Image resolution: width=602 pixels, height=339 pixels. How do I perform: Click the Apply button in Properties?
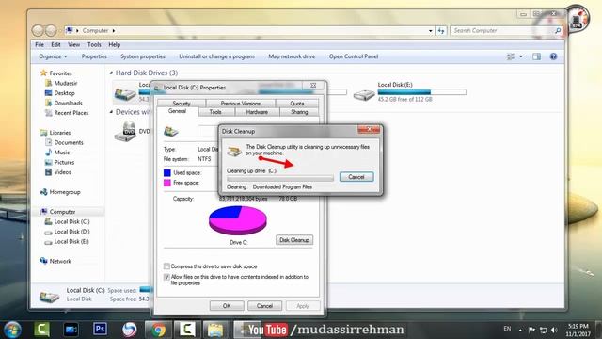(303, 306)
